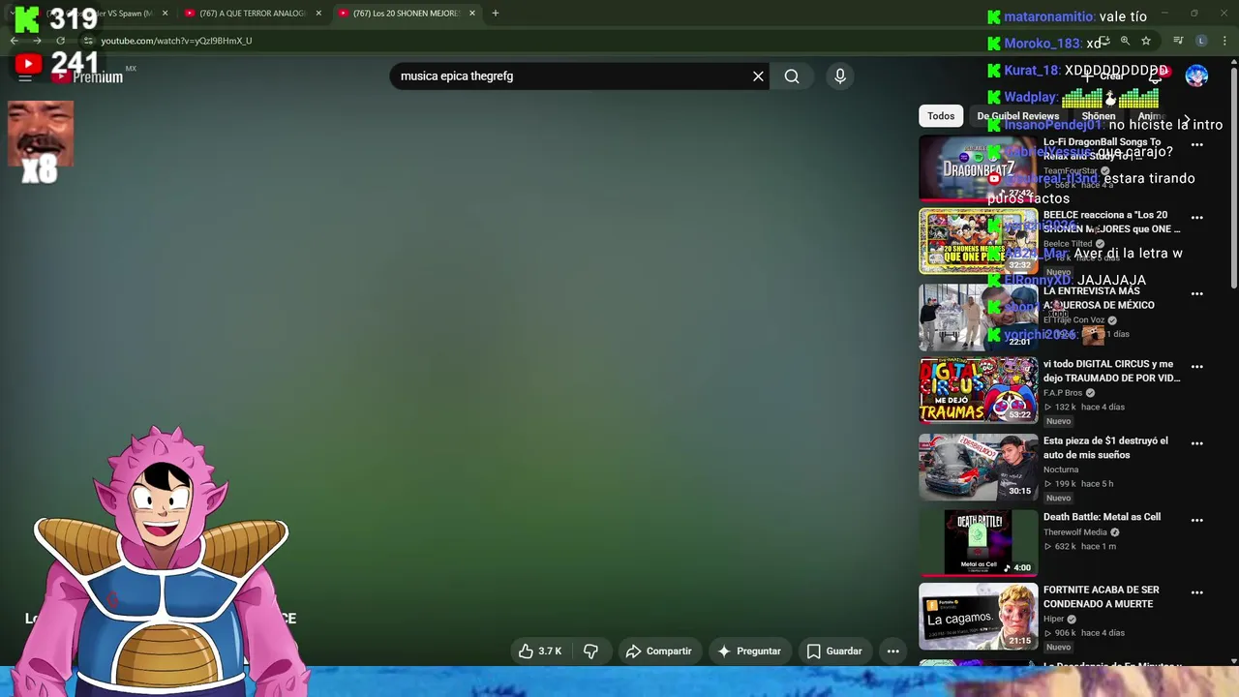Click channel name Therewolf Media

coord(1074,532)
